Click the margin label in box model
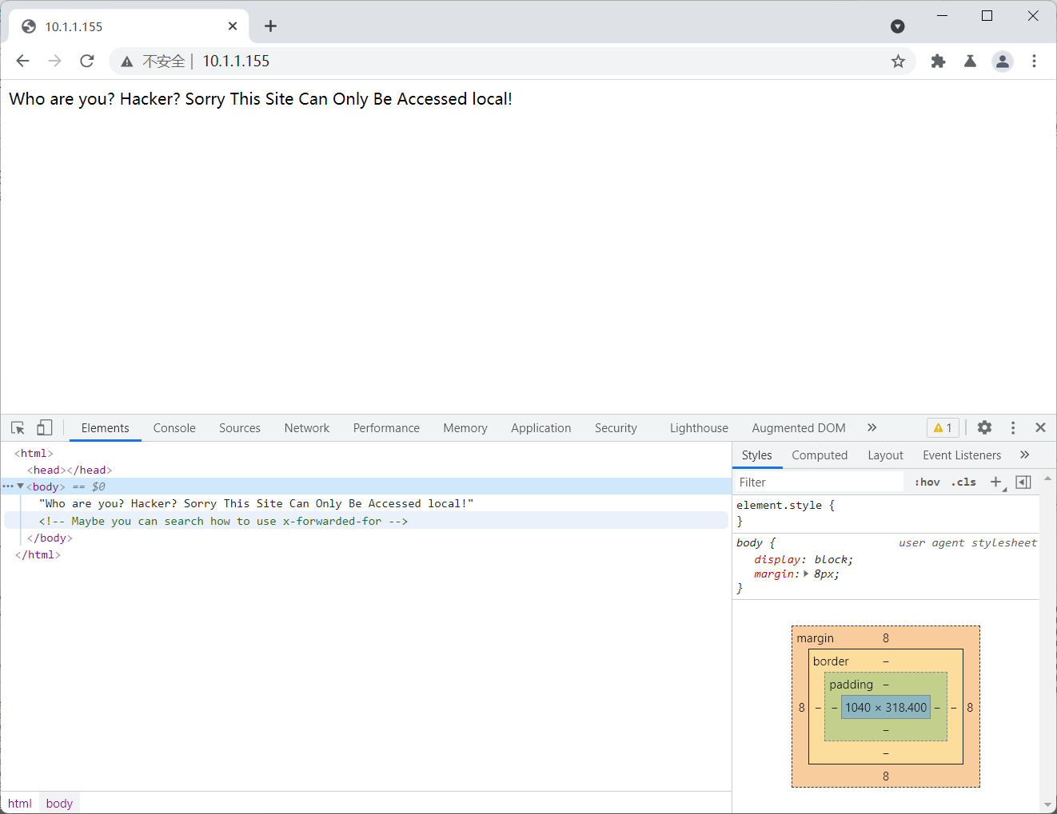 (815, 637)
